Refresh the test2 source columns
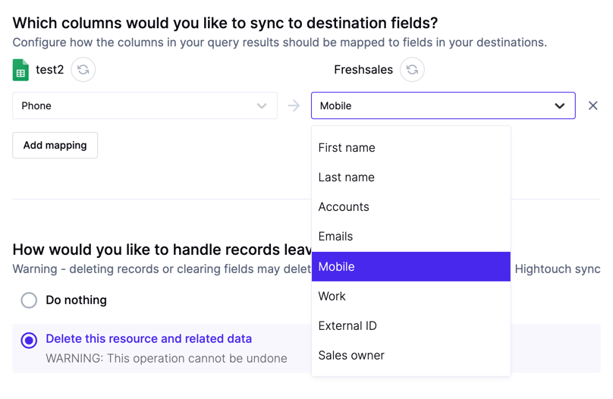613x399 pixels. tap(83, 70)
